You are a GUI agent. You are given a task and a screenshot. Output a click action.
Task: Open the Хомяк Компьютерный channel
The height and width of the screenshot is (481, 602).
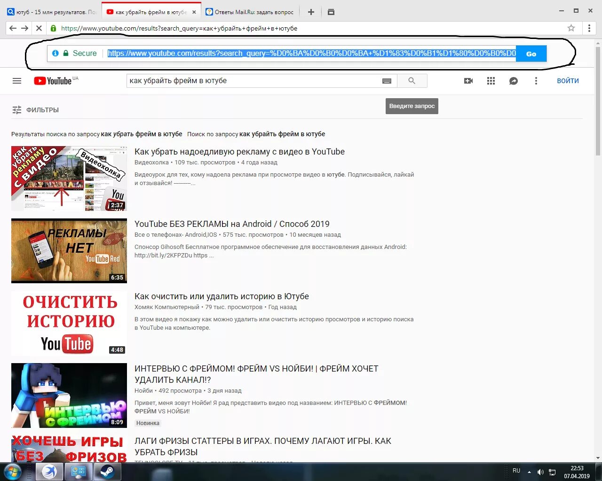pos(167,307)
